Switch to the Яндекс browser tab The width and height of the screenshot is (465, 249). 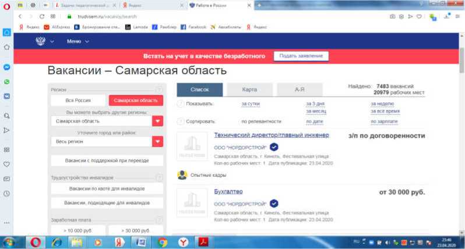152,5
